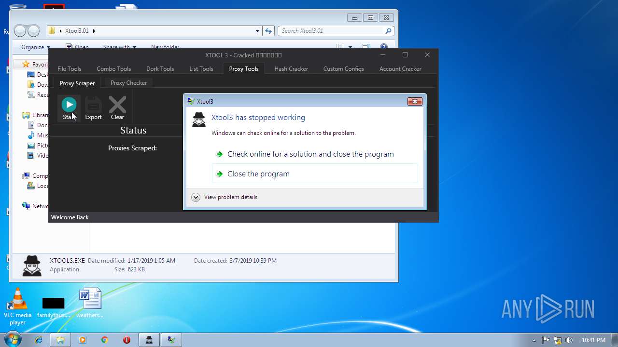Click Explorer forward navigation arrow

(x=33, y=31)
